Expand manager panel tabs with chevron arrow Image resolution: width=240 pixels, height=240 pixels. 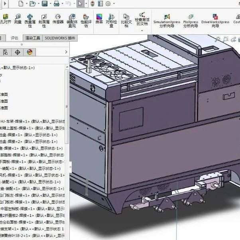66,52
